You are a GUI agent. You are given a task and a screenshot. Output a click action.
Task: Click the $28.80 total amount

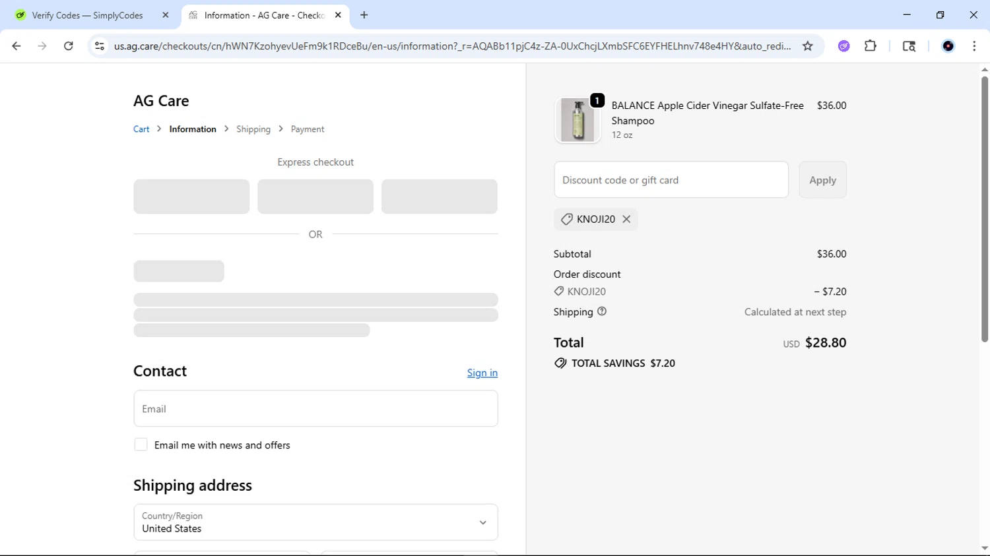826,343
